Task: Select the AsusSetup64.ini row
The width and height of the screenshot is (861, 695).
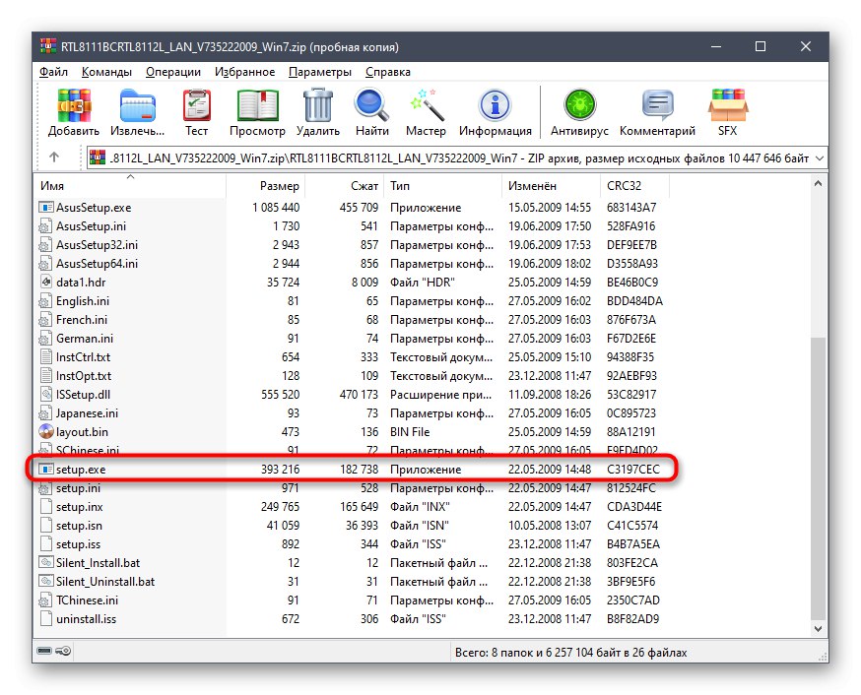Action: tap(352, 263)
